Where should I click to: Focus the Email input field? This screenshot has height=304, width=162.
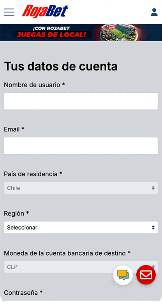pos(81,146)
